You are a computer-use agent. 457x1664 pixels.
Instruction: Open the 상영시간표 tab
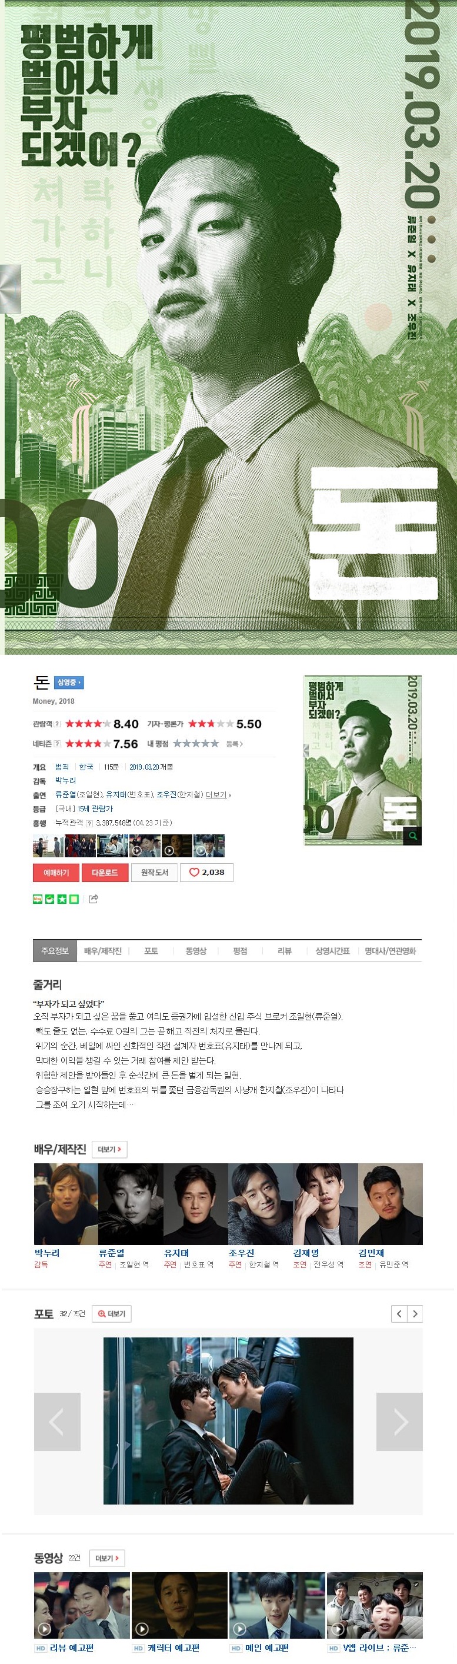tap(332, 951)
